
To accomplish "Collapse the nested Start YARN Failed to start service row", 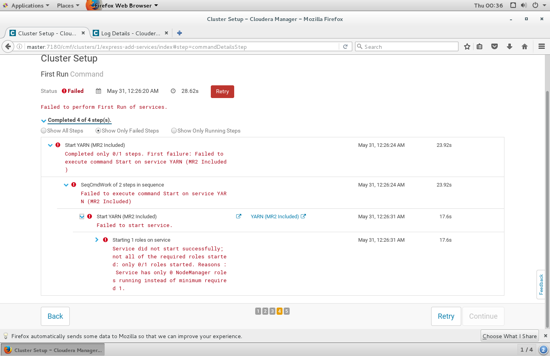I will pos(82,216).
